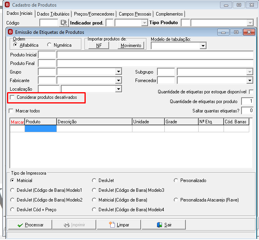The height and width of the screenshot is (240, 259).
Task: Click the Unidade column header
Action: click(x=148, y=122)
